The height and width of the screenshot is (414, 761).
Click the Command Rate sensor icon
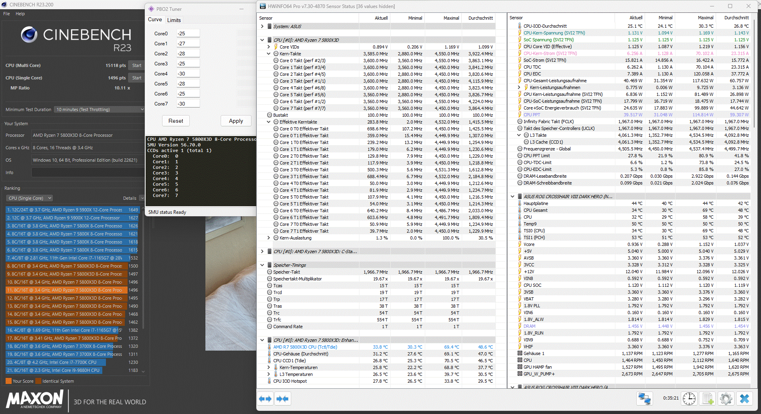270,327
